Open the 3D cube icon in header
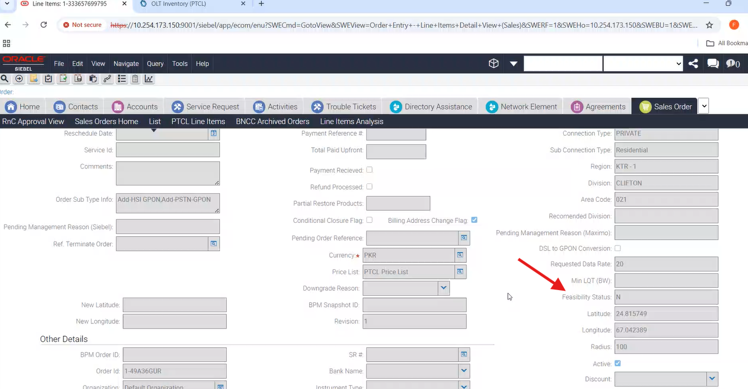Viewport: 748px width, 389px height. click(x=493, y=63)
